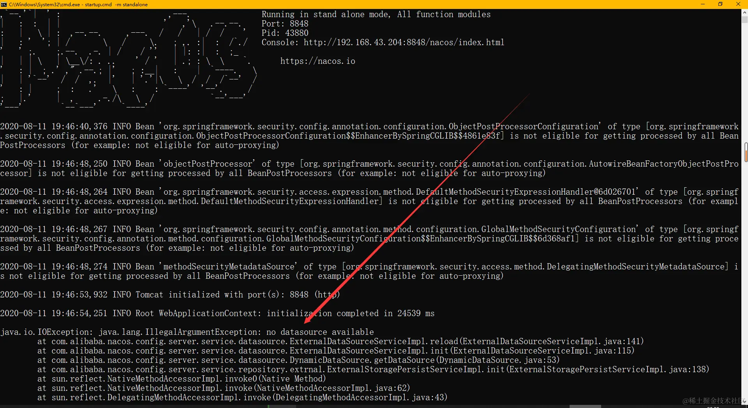This screenshot has width=748, height=408.
Task: Click the ExternalDataSourceServiceImpl.reload stack trace line
Action: point(340,341)
